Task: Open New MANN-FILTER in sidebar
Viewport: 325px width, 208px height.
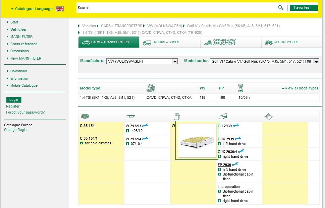Action: tap(26, 58)
